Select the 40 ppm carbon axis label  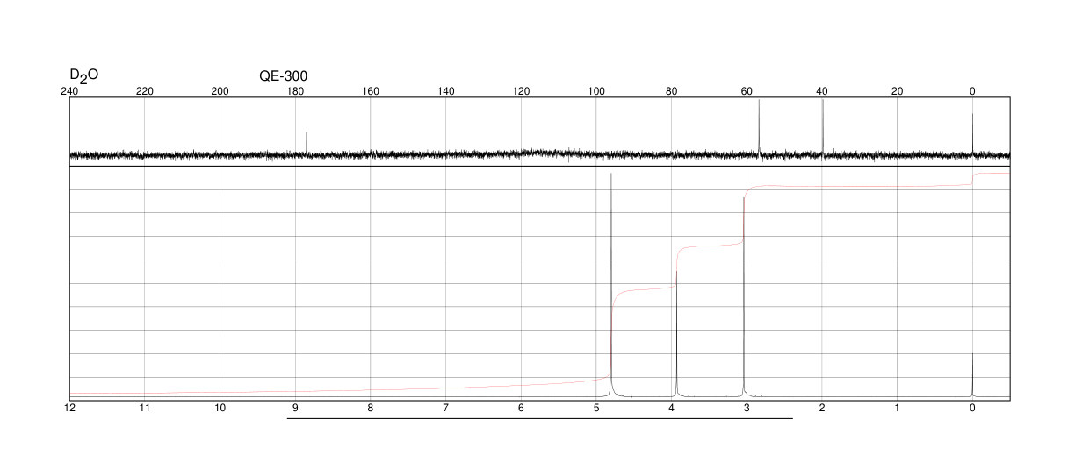click(x=822, y=91)
